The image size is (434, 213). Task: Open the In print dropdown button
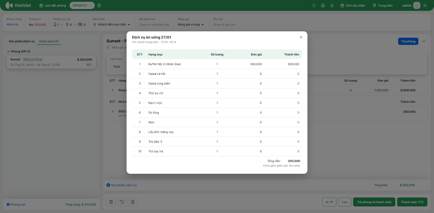[x=329, y=202]
